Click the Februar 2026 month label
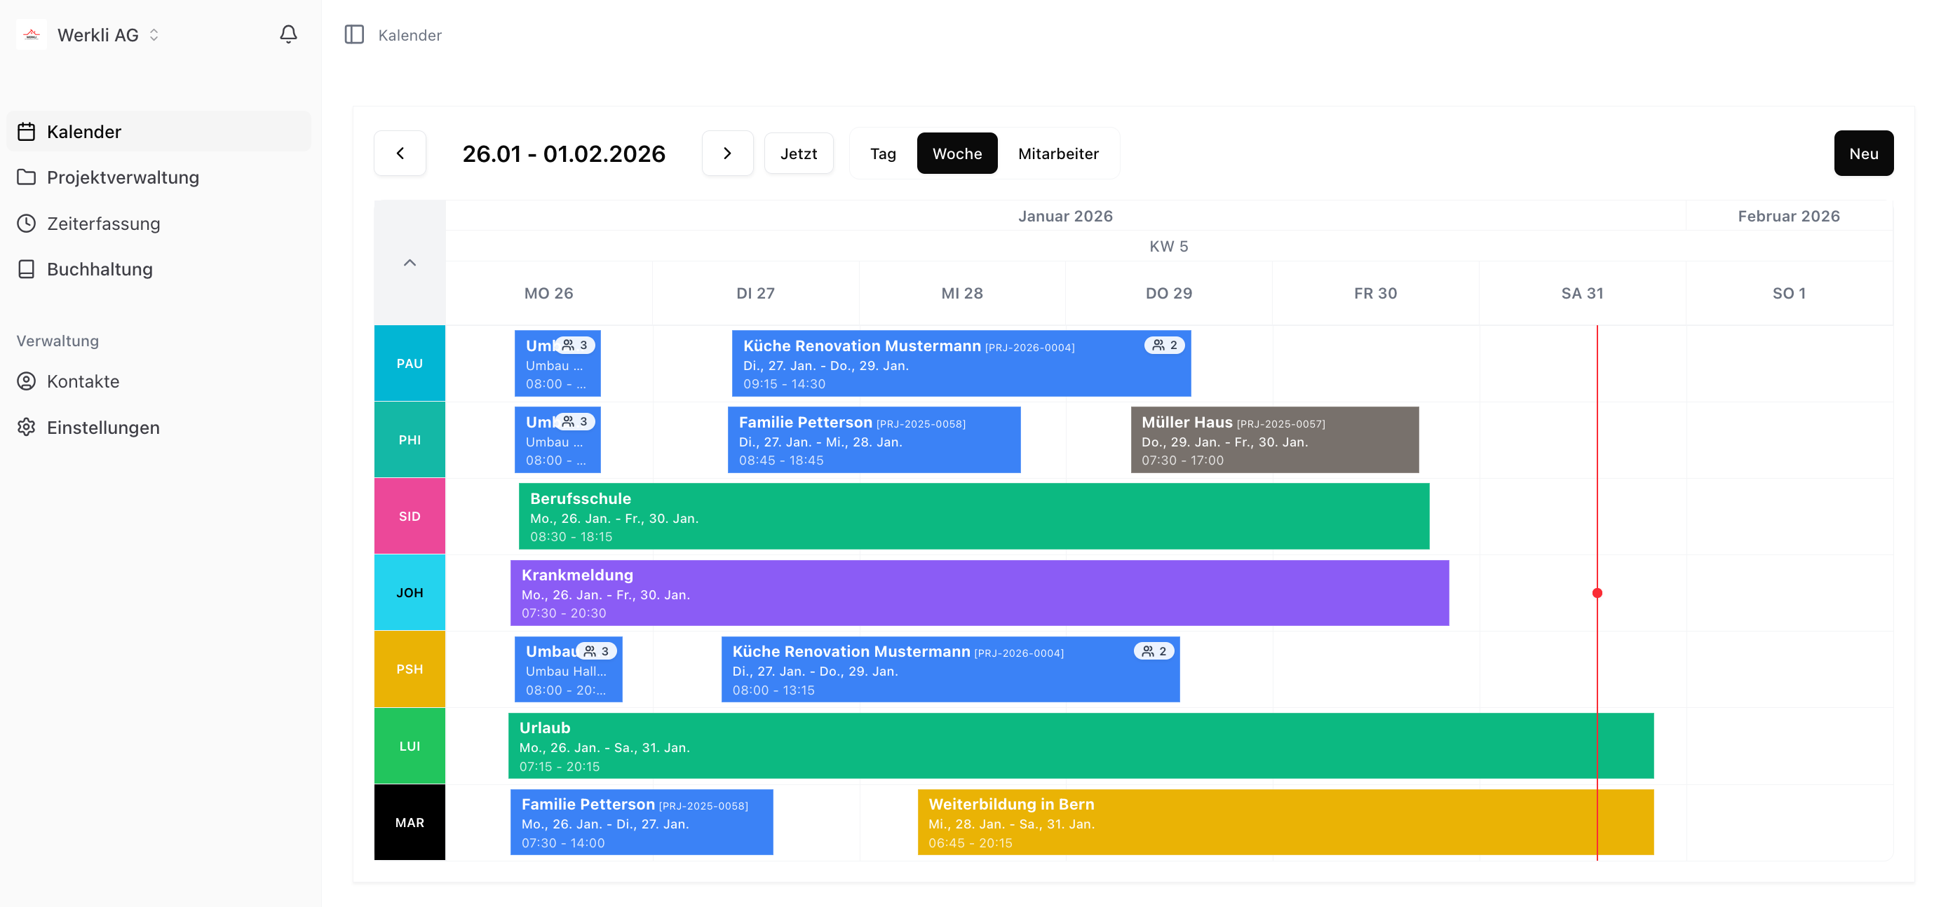The height and width of the screenshot is (907, 1934). pos(1789,216)
